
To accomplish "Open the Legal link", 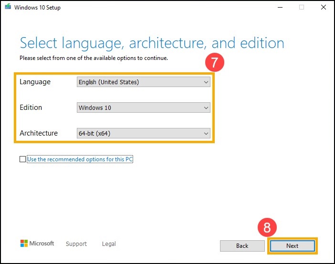I will pyautogui.click(x=109, y=244).
